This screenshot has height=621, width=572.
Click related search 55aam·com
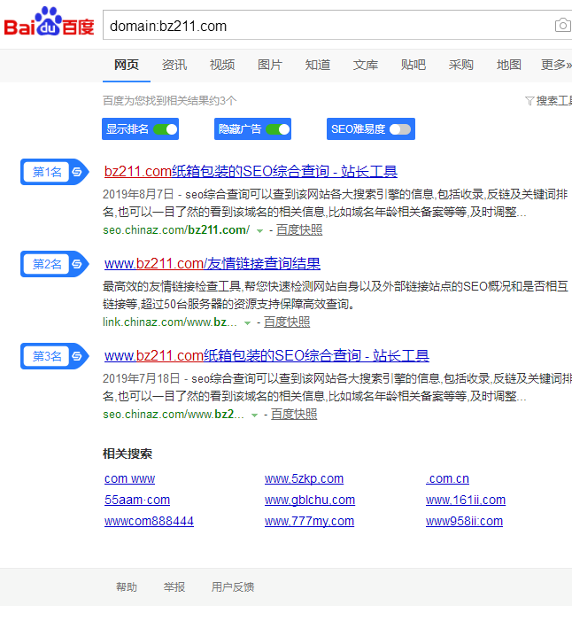coord(137,500)
